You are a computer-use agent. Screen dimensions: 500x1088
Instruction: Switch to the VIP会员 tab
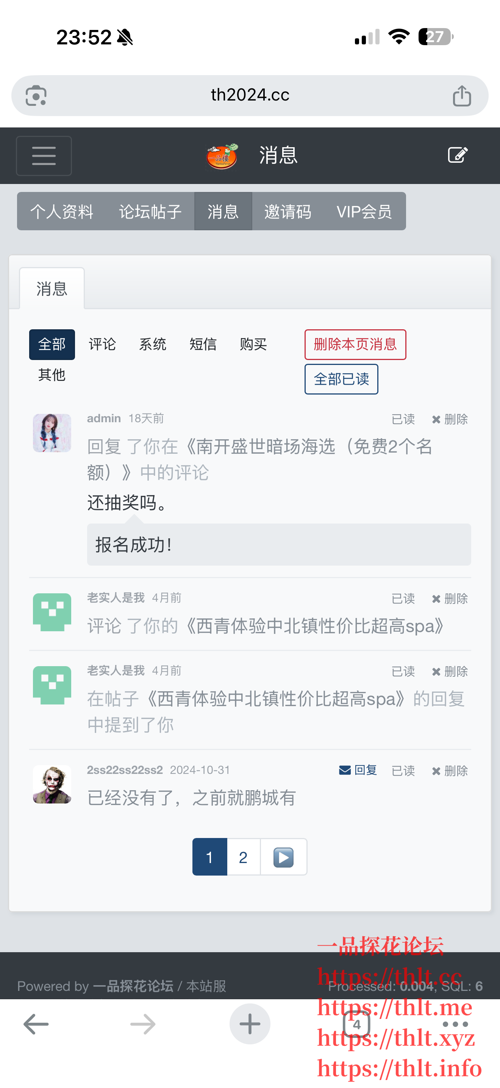point(364,211)
